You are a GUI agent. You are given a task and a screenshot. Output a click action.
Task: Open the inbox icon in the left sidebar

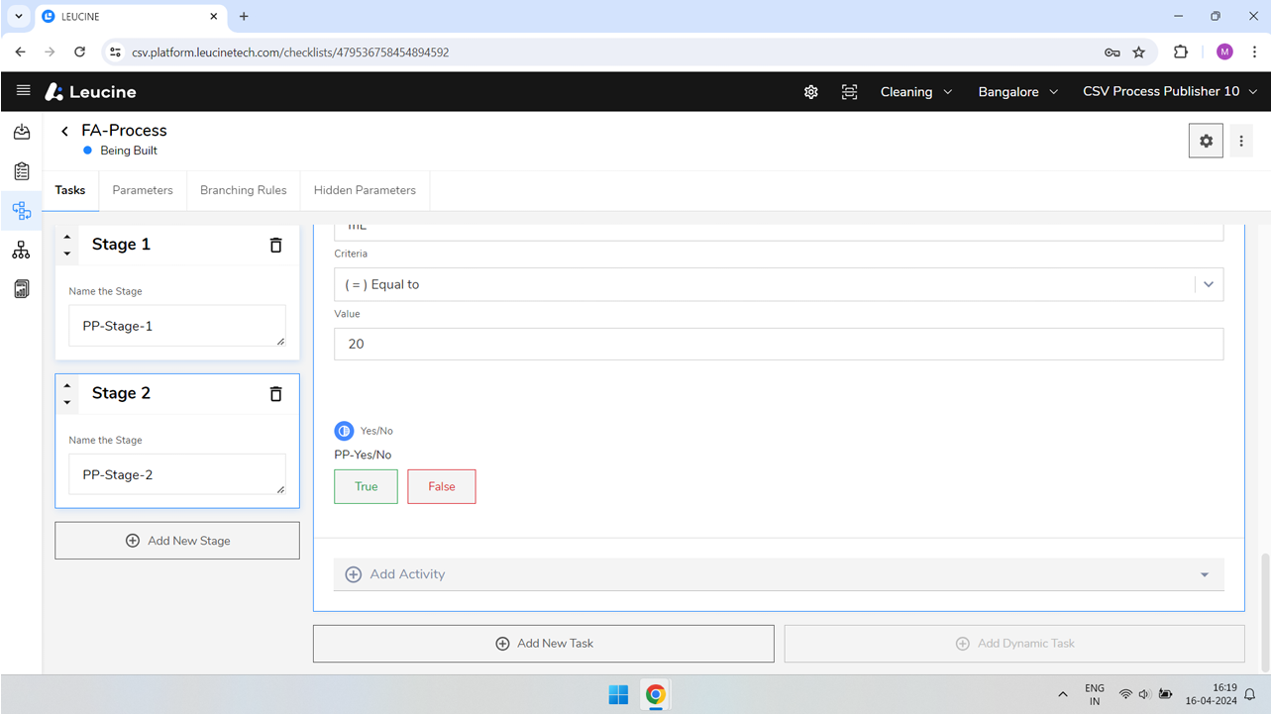click(x=22, y=131)
